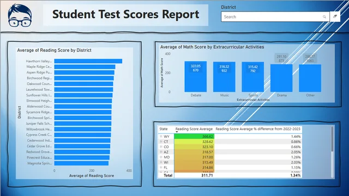This screenshot has height=196, width=349.
Task: Select the Cedarwood Ind... district bar
Action: [82, 140]
